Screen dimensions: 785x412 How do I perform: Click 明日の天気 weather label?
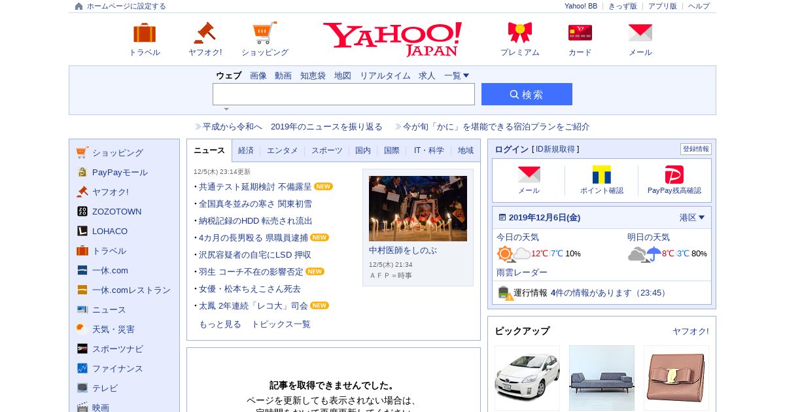pyautogui.click(x=648, y=237)
